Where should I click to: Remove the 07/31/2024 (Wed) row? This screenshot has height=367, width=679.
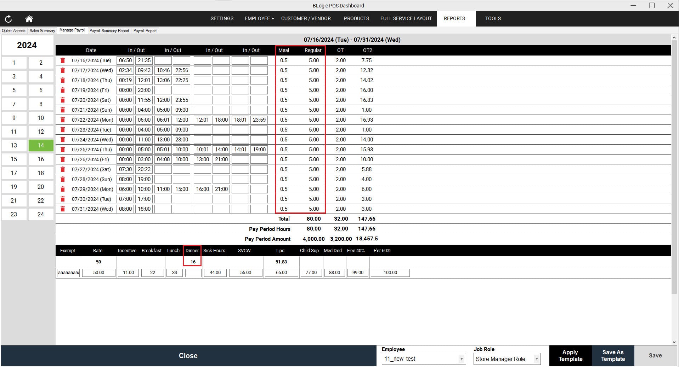coord(63,209)
